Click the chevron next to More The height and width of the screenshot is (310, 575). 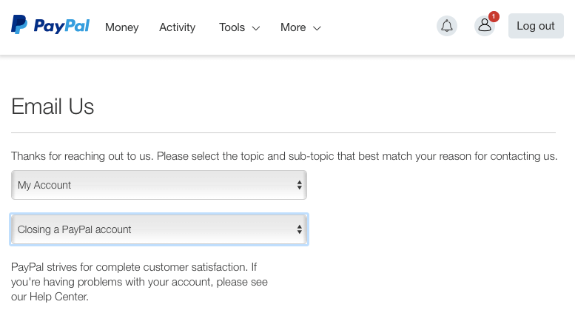point(317,28)
